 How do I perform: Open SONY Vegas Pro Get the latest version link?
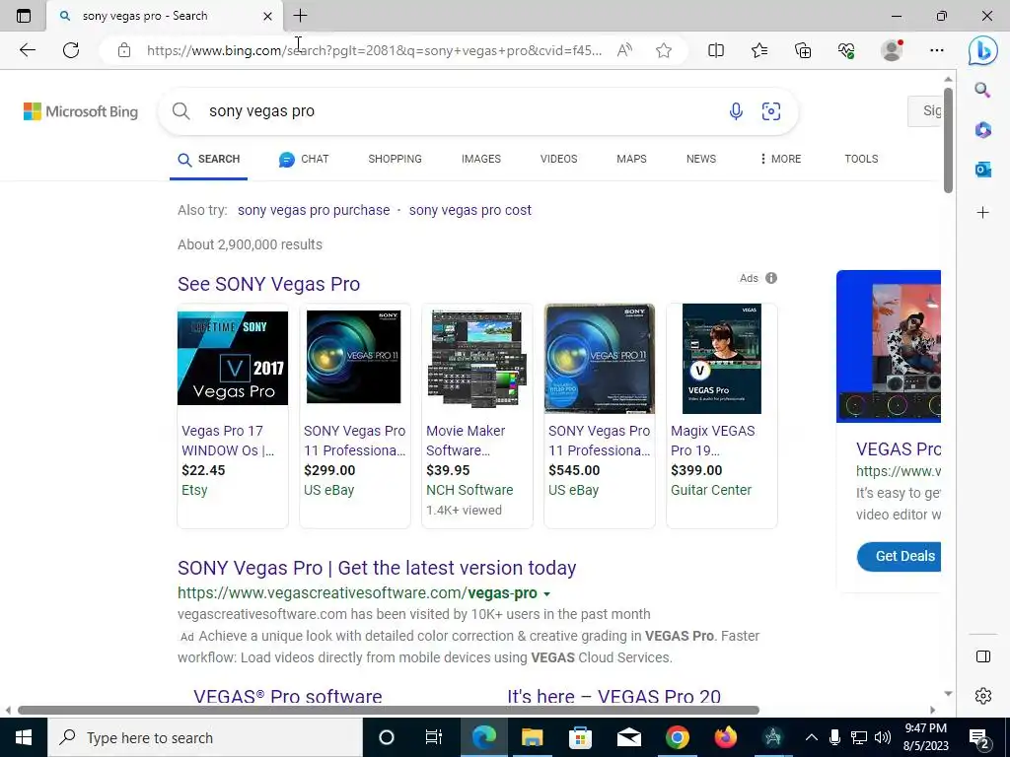click(377, 568)
